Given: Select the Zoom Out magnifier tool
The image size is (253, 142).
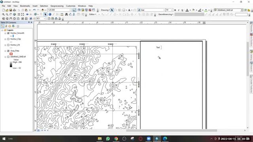Looking at the screenshot, I should [x=7, y=14].
